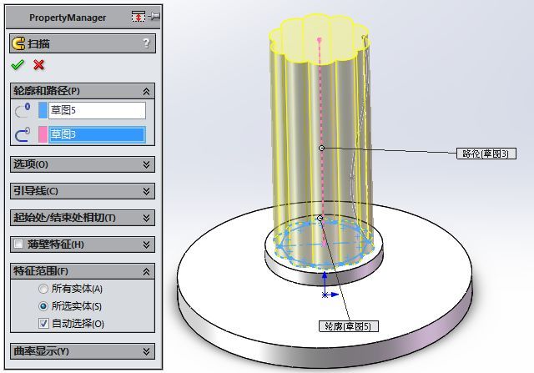This screenshot has width=534, height=373.
Task: Select the blue profile color swatch
Action: [43, 110]
